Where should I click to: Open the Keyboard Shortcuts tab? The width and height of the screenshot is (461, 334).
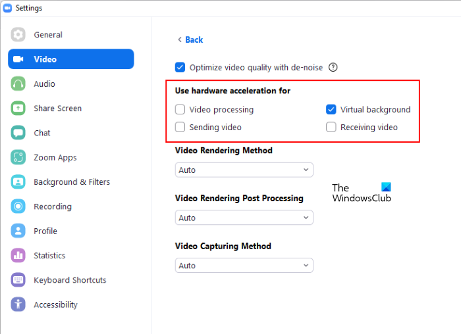point(70,280)
